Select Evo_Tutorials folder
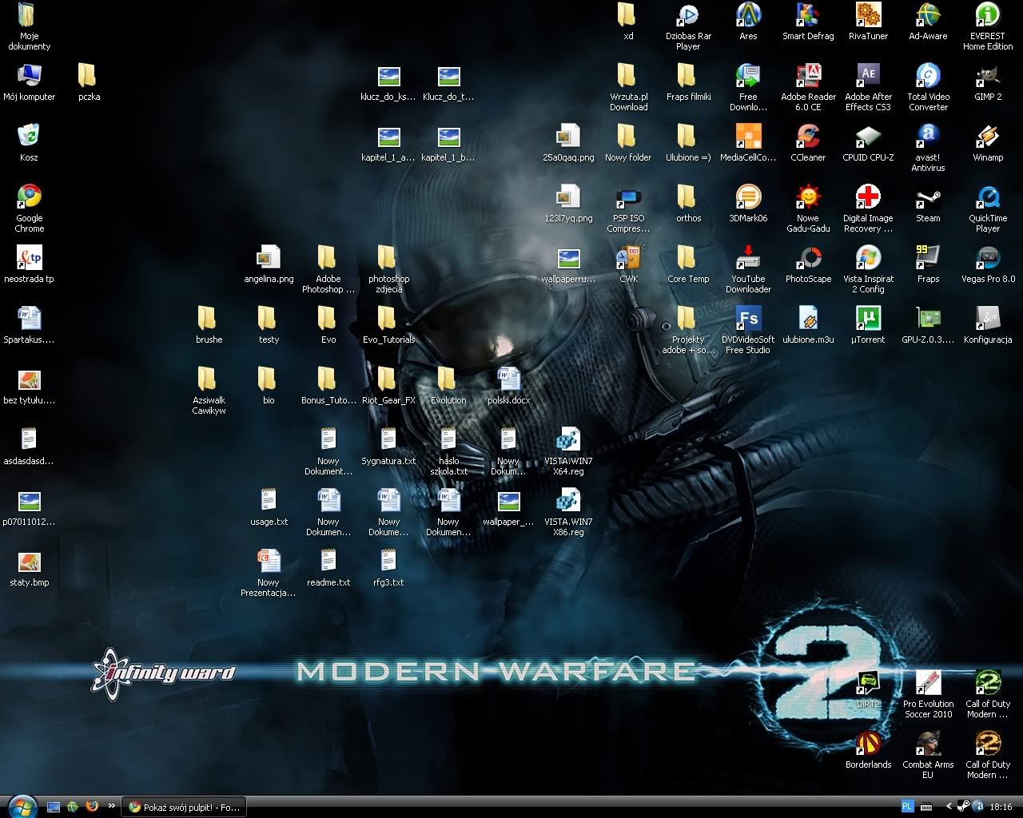The image size is (1023, 818). click(x=388, y=324)
